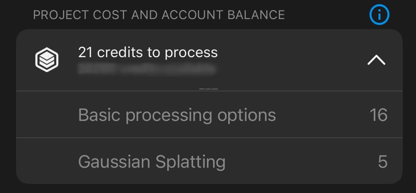Click the number 21 in the credits heading
This screenshot has height=193, width=416.
point(85,53)
